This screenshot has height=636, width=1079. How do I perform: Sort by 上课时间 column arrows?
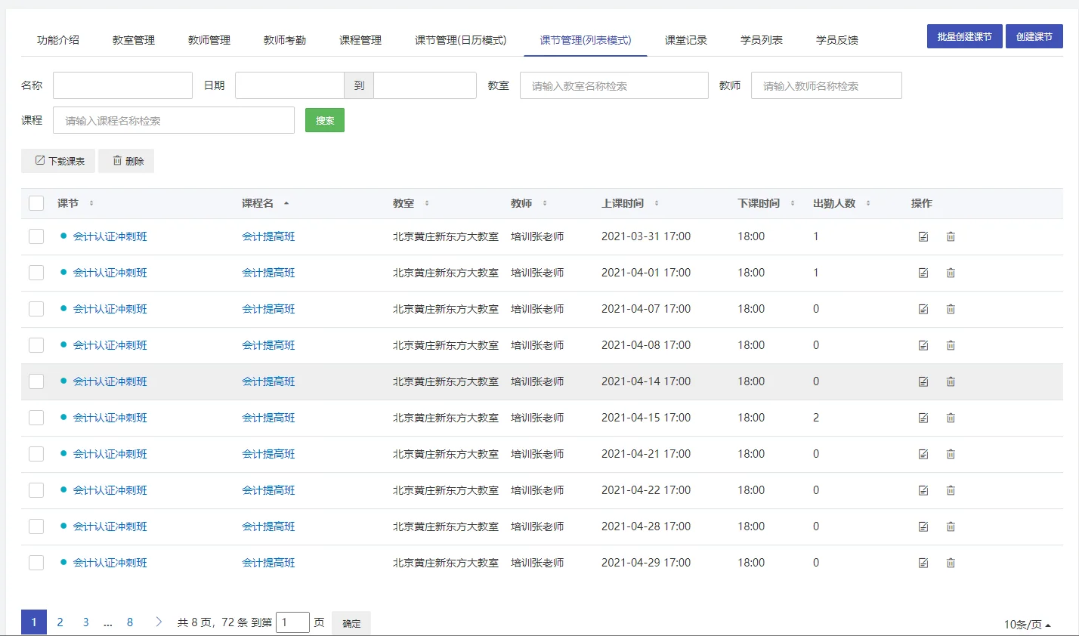[x=657, y=203]
